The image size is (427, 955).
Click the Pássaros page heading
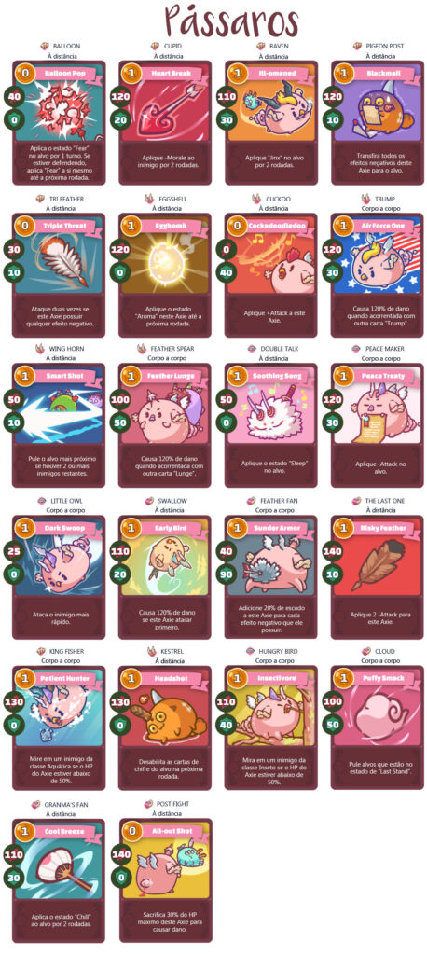coord(232,21)
